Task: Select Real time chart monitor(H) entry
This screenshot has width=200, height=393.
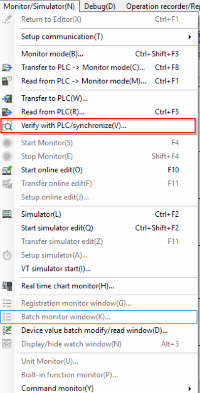Action: tap(100, 286)
